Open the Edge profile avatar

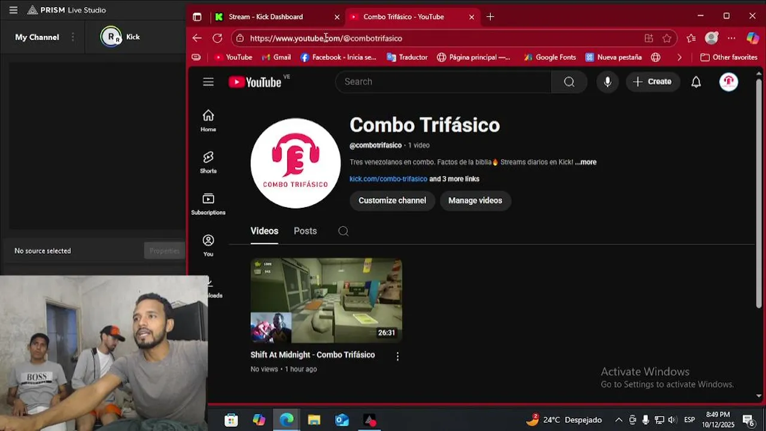tap(712, 38)
